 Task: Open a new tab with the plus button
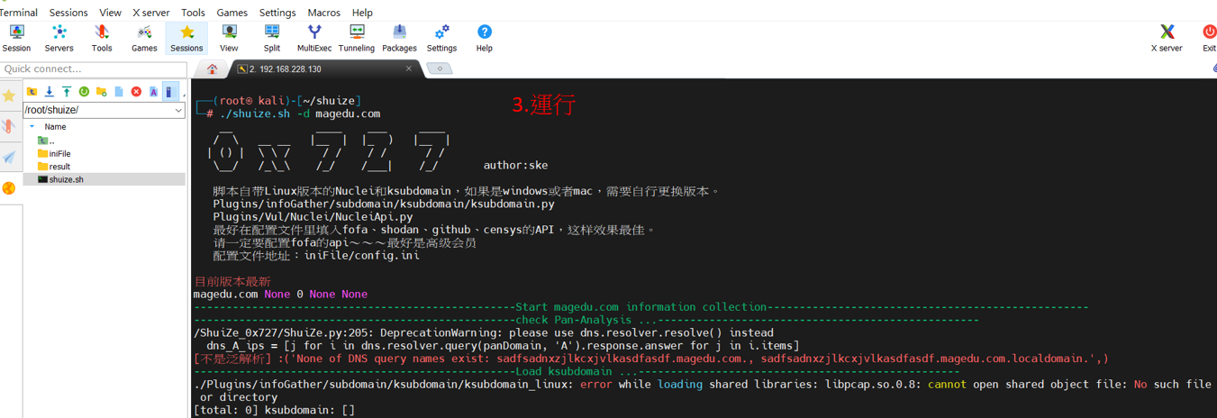tap(440, 68)
